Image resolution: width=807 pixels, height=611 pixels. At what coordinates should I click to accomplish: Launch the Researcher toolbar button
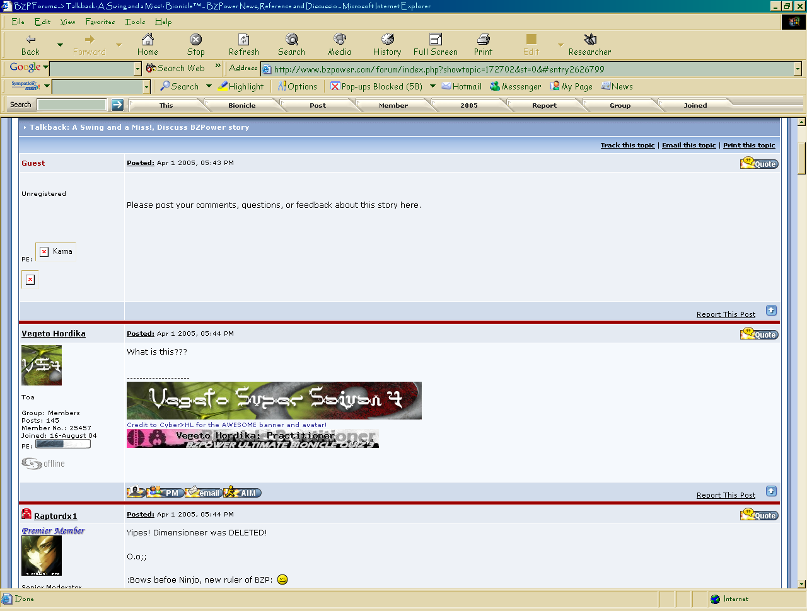tap(590, 45)
